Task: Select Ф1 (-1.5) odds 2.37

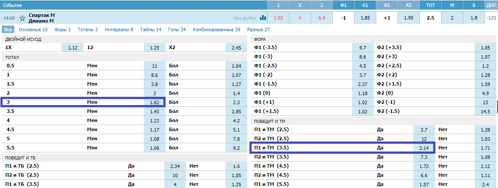Action: click(363, 84)
